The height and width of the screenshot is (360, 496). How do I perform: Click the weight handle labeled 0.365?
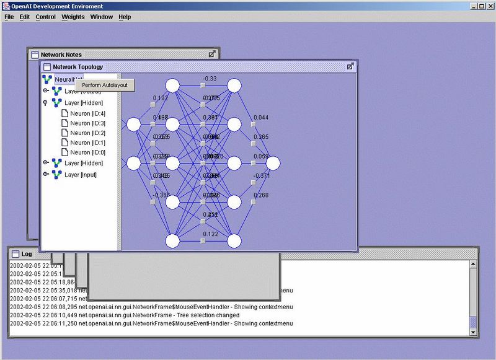tap(254, 144)
